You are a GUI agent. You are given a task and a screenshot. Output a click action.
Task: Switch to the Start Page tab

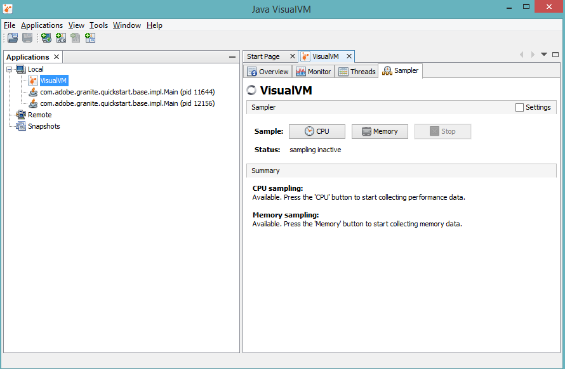click(263, 56)
